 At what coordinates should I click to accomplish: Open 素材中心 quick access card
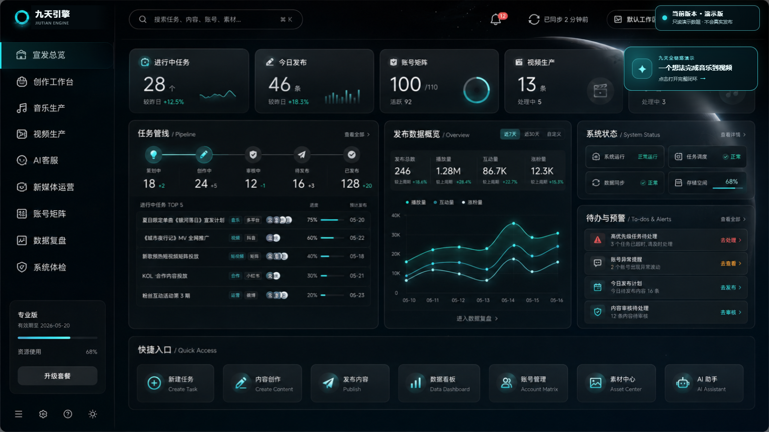coord(616,383)
